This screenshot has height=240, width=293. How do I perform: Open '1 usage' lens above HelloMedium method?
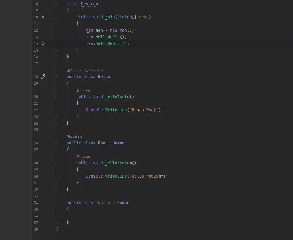point(83,157)
